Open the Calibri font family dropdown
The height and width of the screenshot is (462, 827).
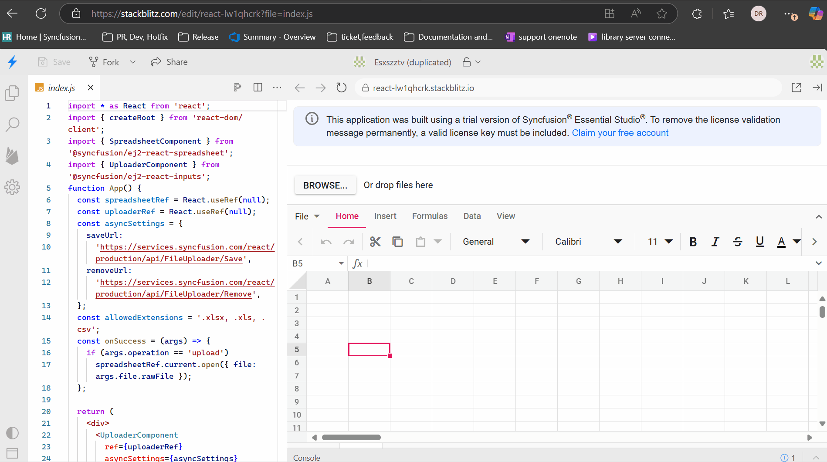(588, 241)
